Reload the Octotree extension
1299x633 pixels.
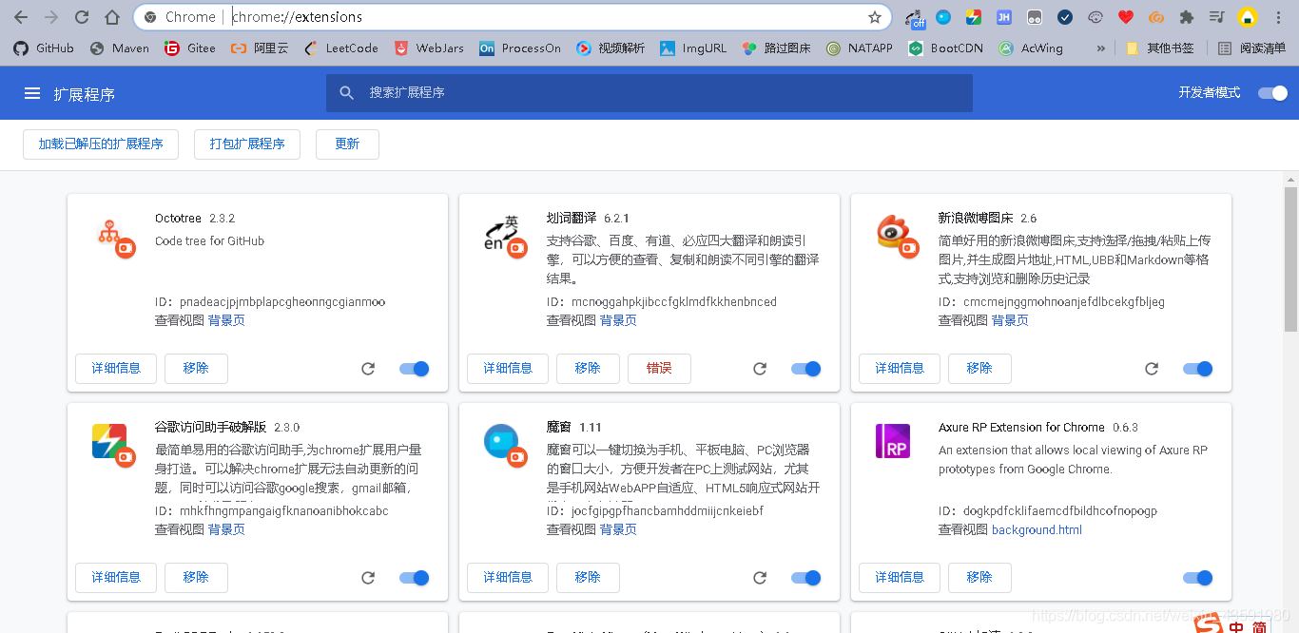(x=368, y=369)
